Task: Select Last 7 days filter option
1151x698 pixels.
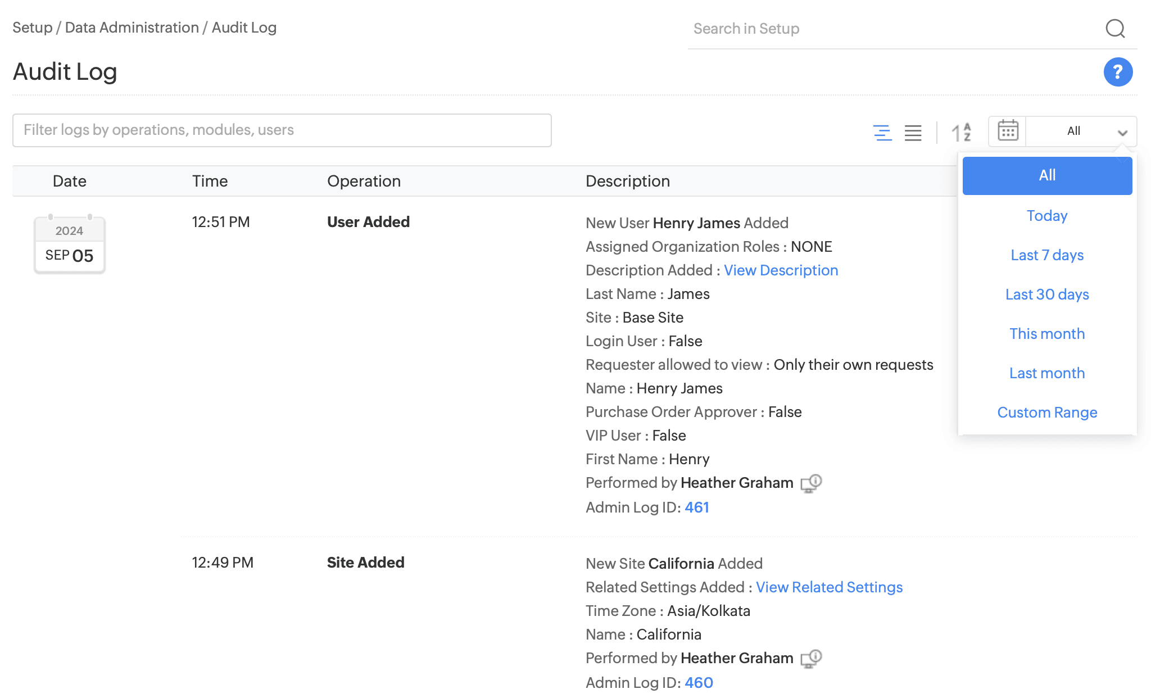Action: (1046, 255)
